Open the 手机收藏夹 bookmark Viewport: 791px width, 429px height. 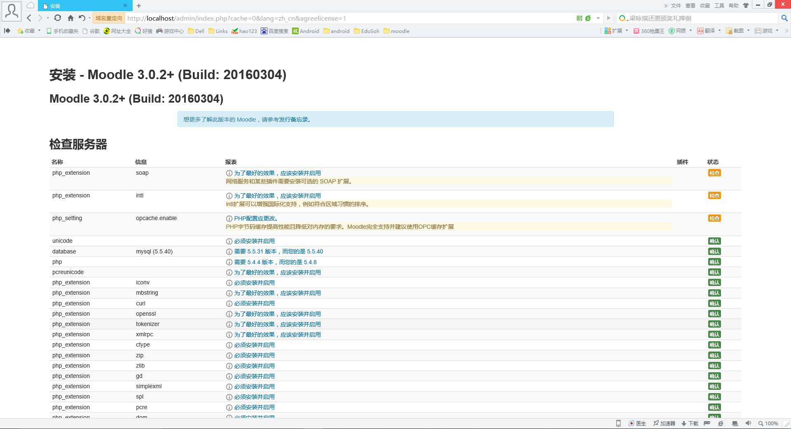pos(62,31)
